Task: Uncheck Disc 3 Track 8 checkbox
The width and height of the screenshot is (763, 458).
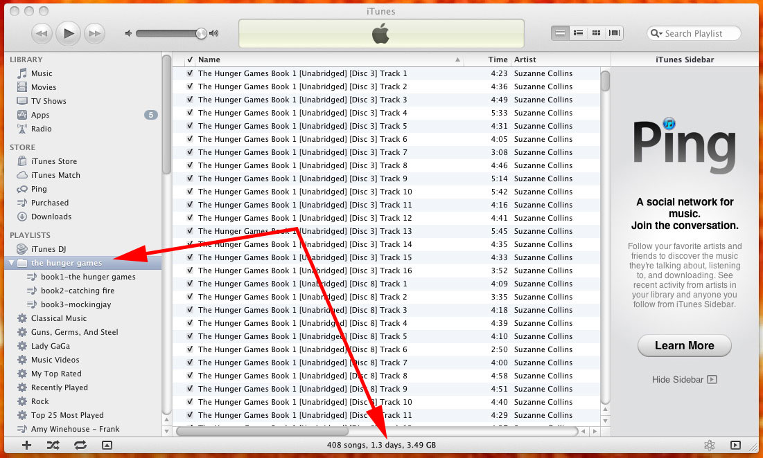Action: (190, 165)
